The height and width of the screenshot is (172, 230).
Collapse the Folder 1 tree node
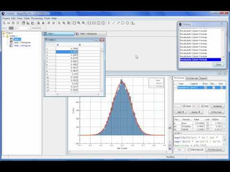click(4, 36)
